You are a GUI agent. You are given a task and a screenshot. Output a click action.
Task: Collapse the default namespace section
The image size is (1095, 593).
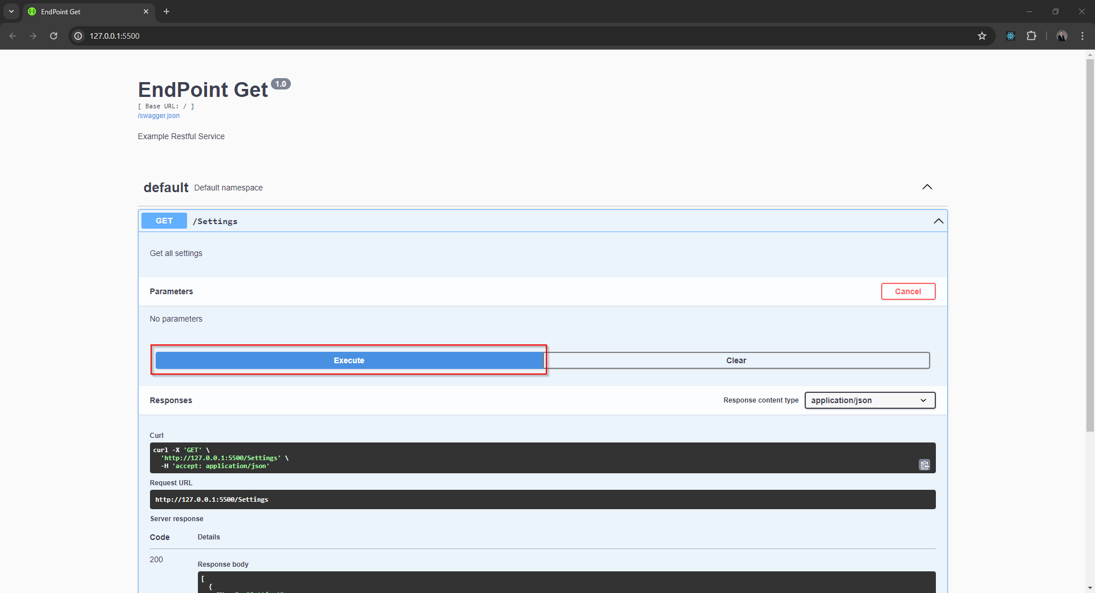927,187
